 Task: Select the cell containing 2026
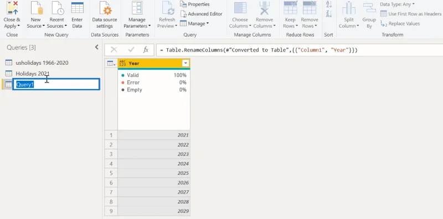(154, 183)
